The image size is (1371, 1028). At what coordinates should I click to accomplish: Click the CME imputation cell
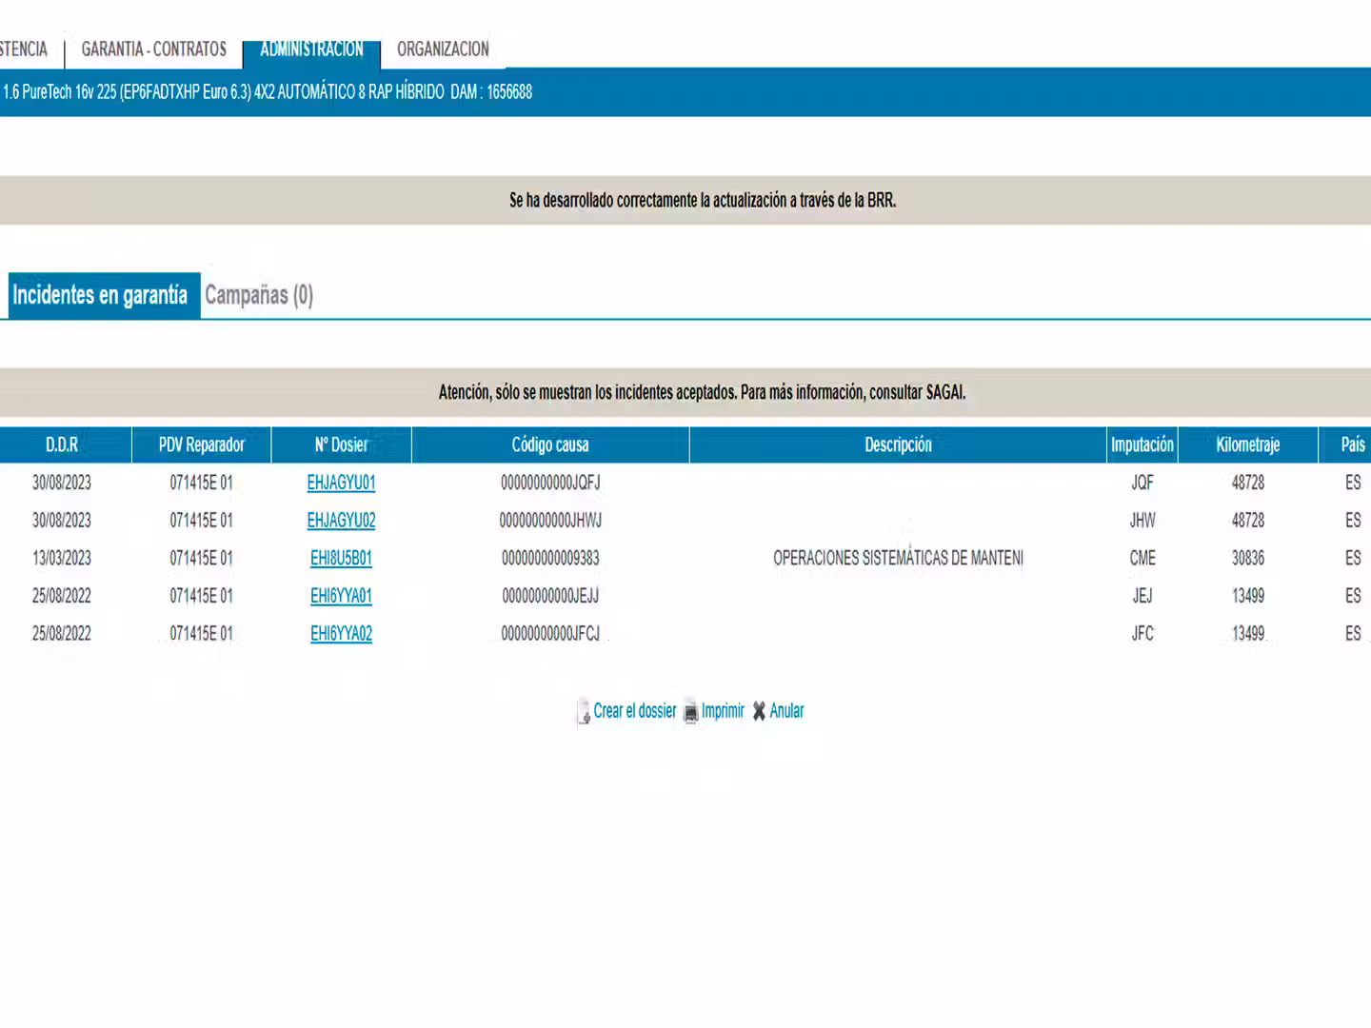1142,559
